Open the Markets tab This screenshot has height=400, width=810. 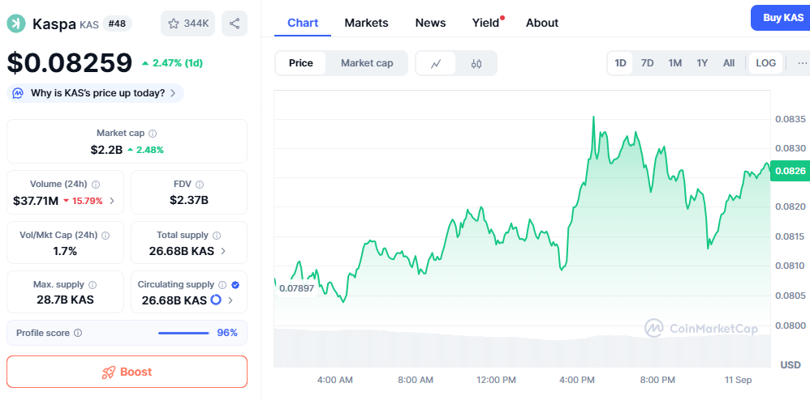[x=366, y=23]
